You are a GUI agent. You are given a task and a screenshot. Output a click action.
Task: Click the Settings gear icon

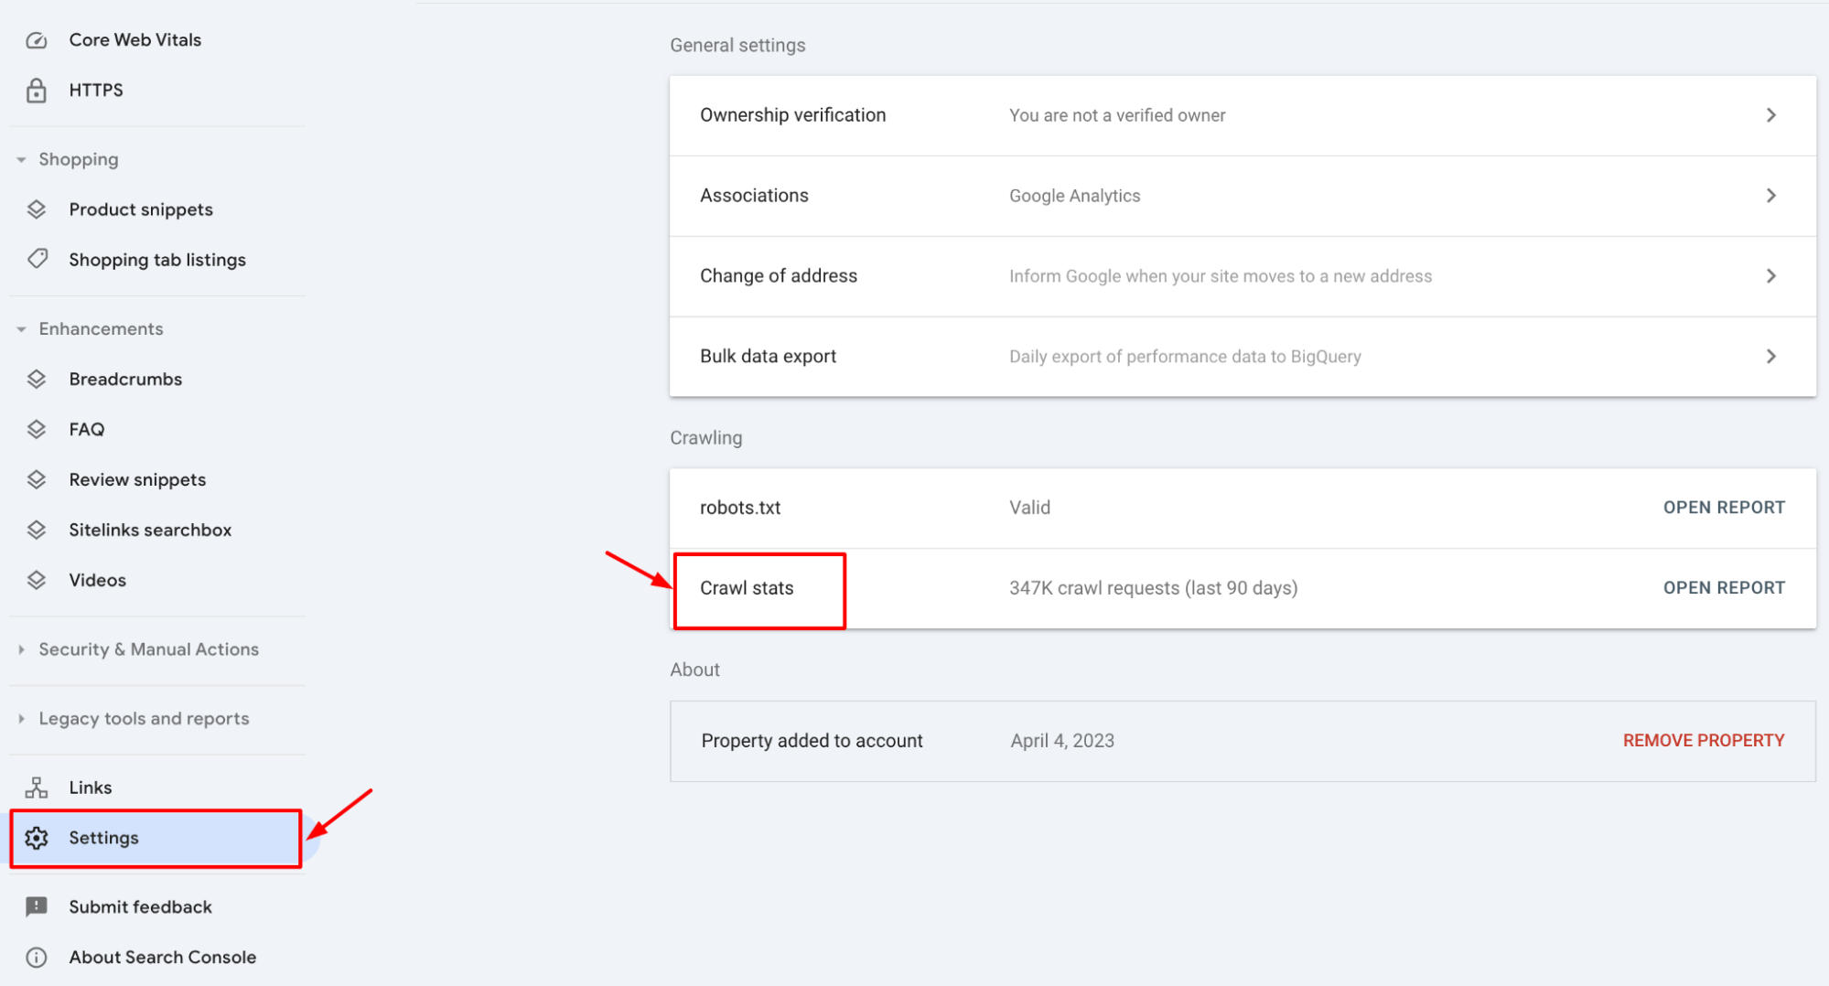37,838
